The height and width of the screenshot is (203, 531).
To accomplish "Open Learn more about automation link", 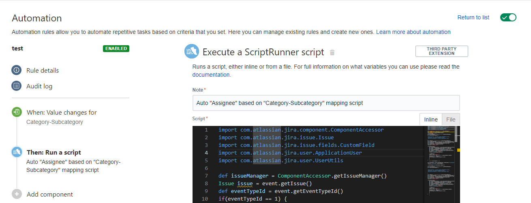I will 413,32.
